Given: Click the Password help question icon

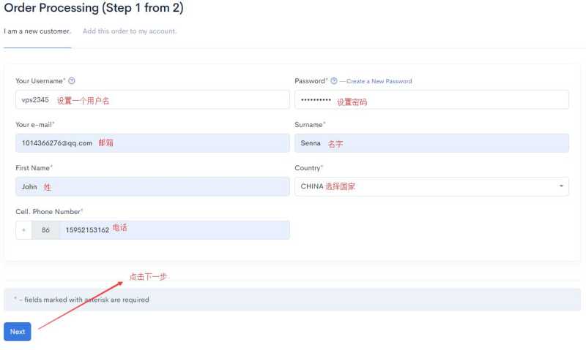Looking at the screenshot, I should (334, 81).
